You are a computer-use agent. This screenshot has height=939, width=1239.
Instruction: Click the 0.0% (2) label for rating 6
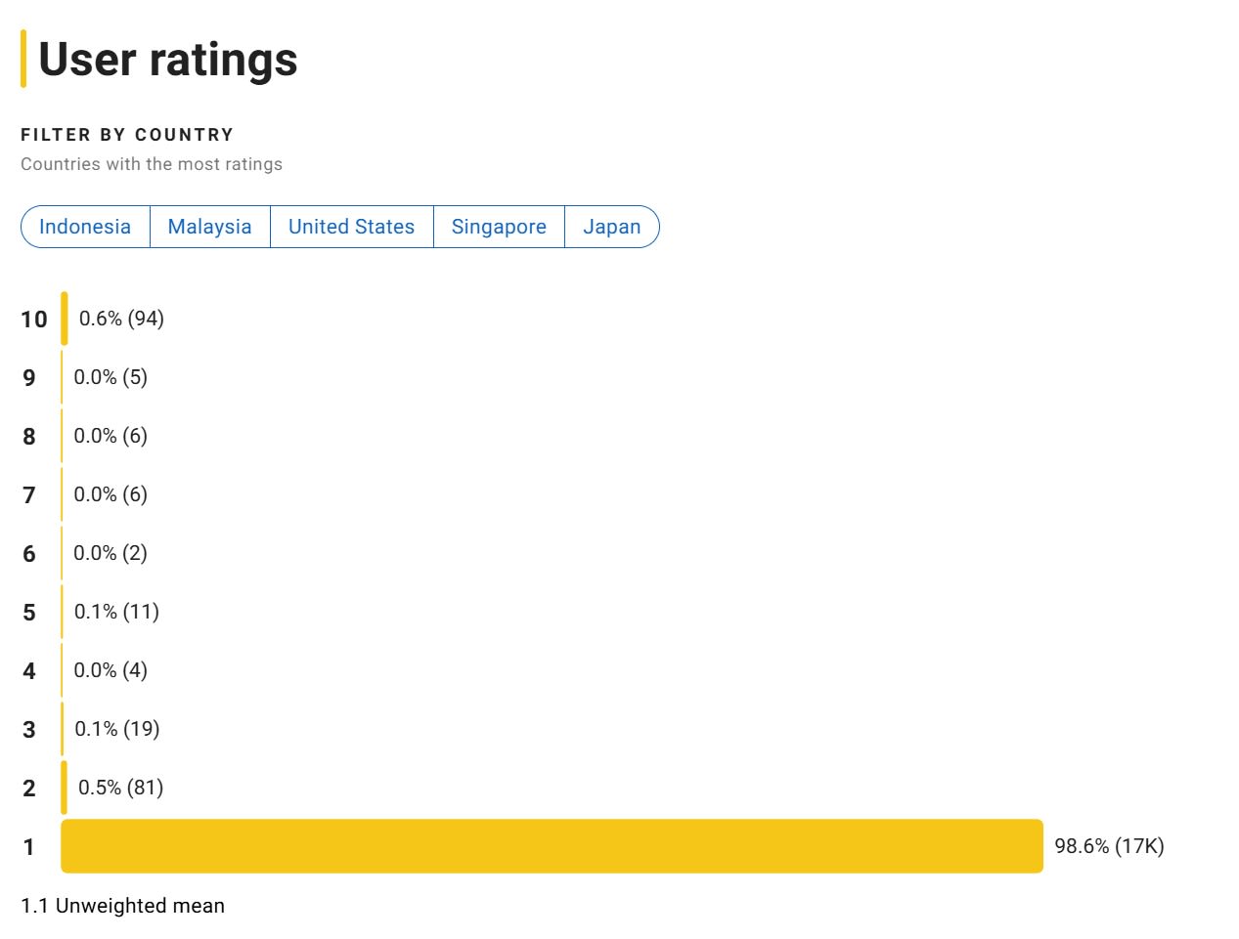pos(111,553)
